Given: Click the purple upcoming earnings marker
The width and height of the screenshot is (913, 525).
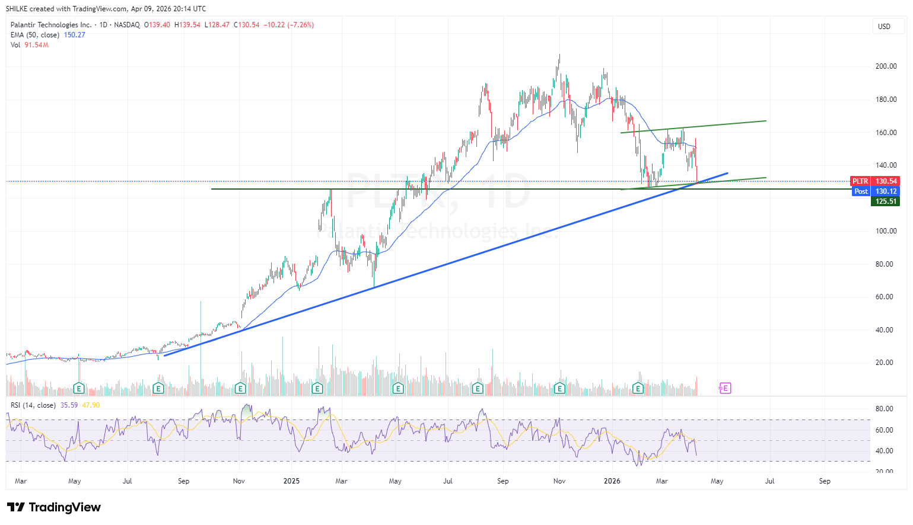Looking at the screenshot, I should pos(725,389).
